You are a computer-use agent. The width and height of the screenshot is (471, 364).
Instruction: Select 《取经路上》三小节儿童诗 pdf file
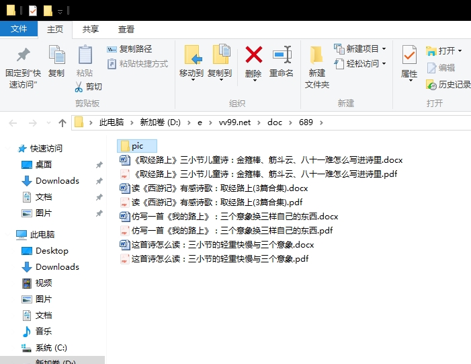click(258, 174)
